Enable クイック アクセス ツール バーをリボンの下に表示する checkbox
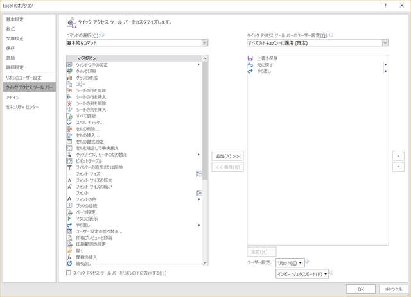Image resolution: width=411 pixels, height=297 pixels. (69, 273)
